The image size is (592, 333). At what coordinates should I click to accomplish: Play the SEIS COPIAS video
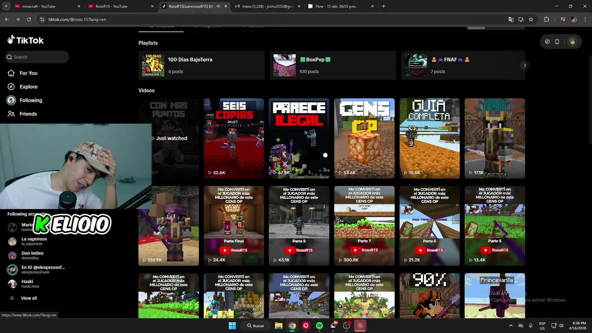pos(234,138)
